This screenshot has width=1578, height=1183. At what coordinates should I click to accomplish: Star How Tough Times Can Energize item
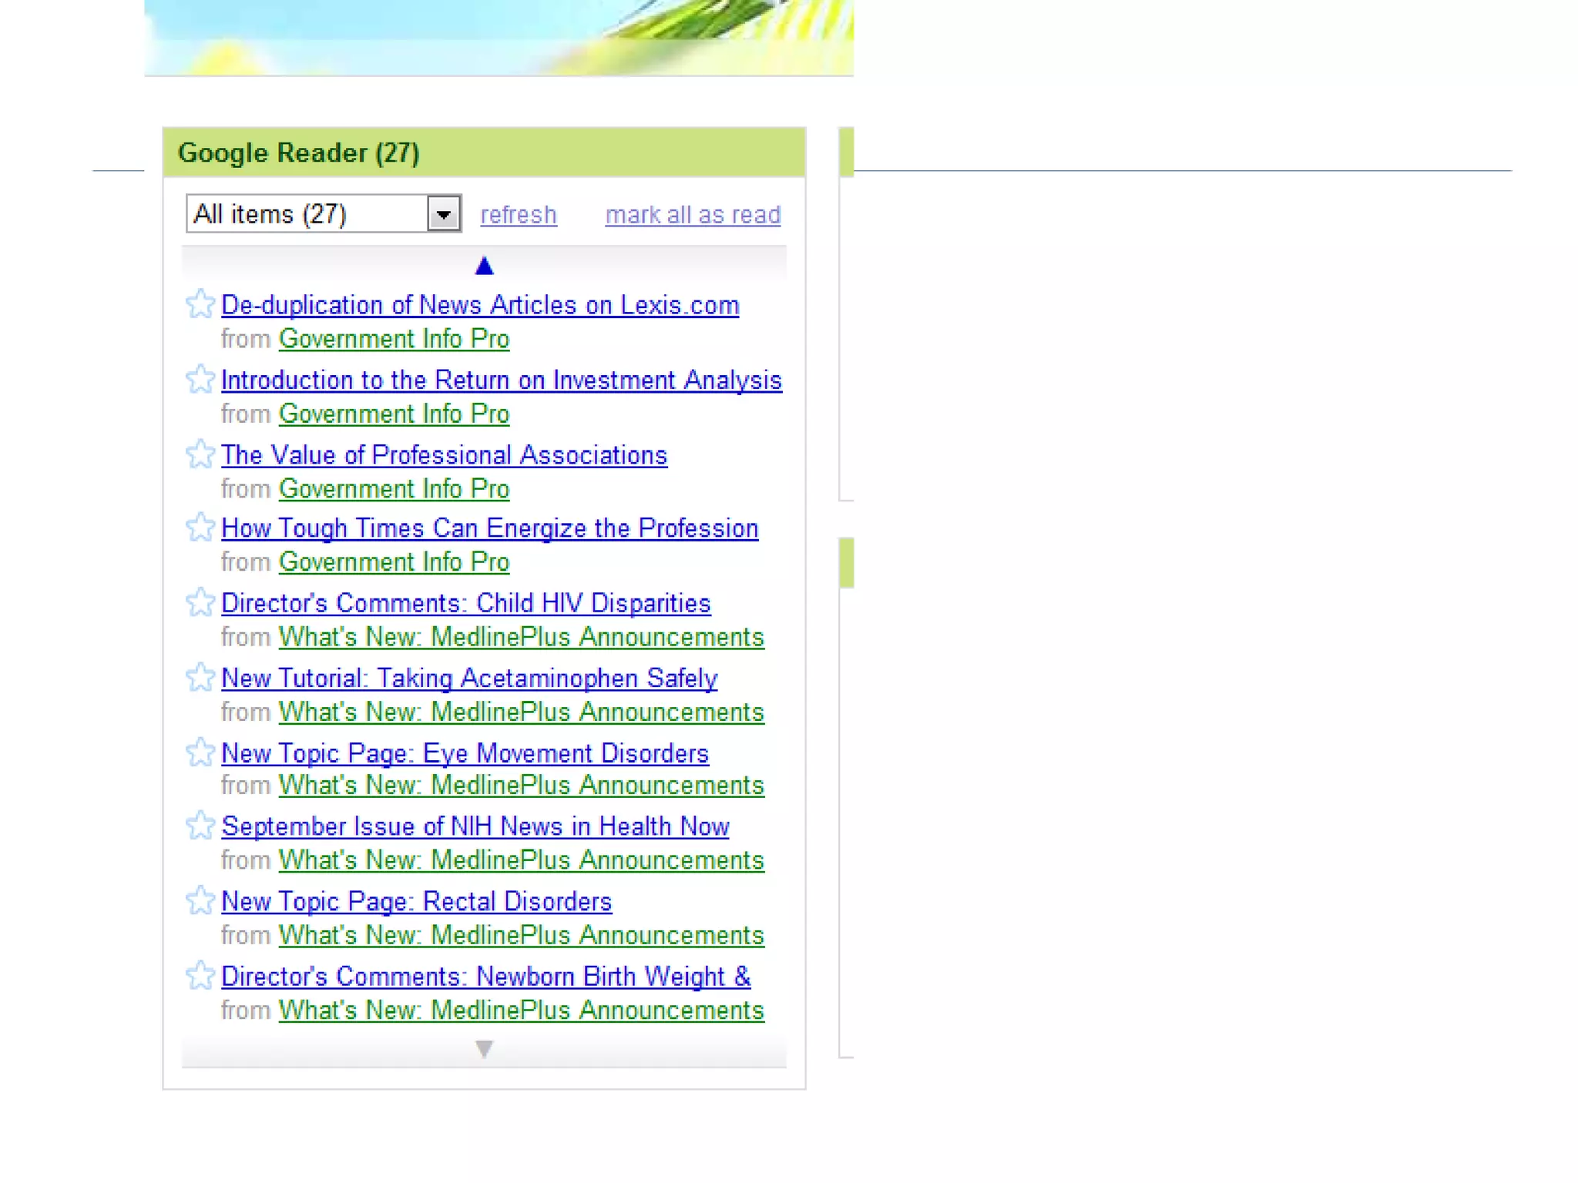point(200,528)
